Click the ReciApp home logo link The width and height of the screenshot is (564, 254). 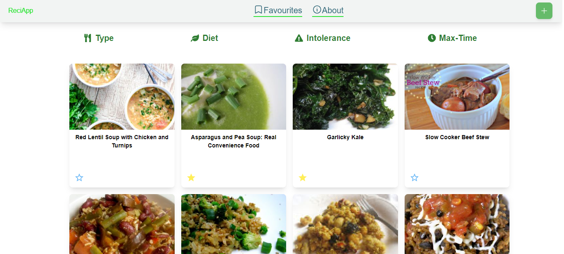[21, 11]
